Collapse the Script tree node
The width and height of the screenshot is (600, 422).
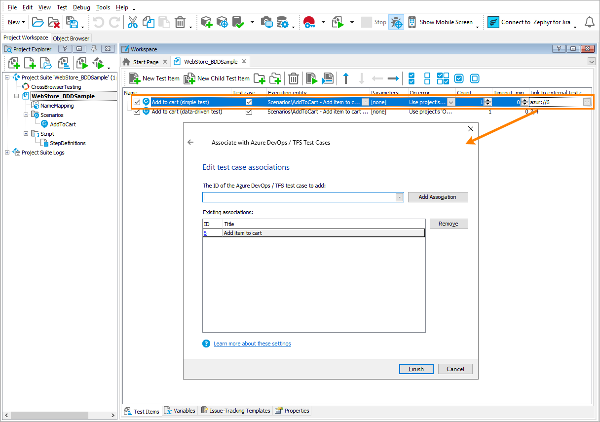tap(26, 133)
